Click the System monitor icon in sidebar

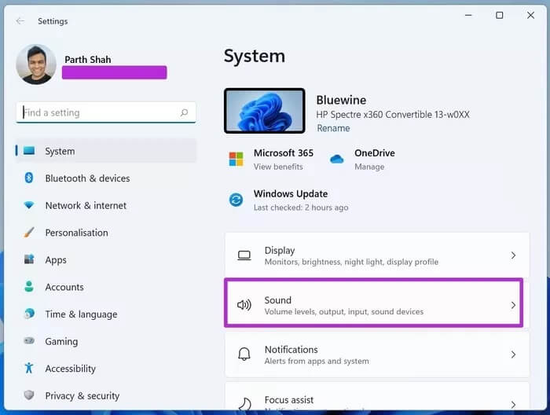click(29, 151)
